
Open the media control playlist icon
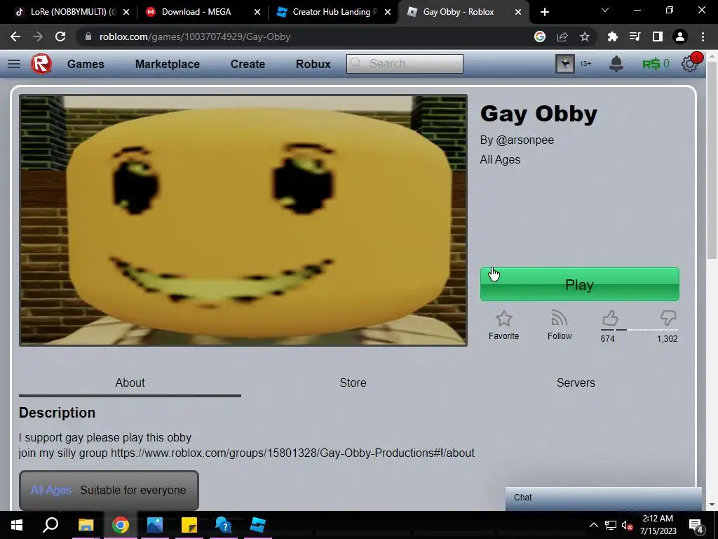coord(635,36)
